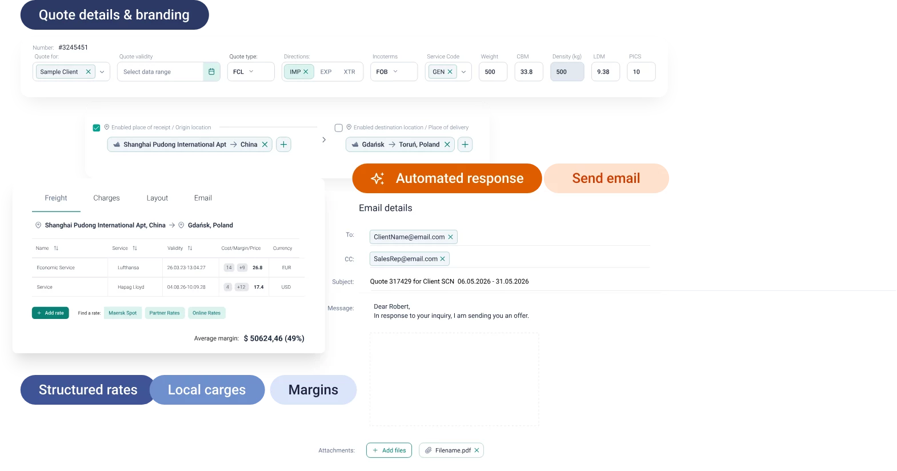This screenshot has height=471, width=897.
Task: Open the Layout tab
Action: click(x=157, y=198)
